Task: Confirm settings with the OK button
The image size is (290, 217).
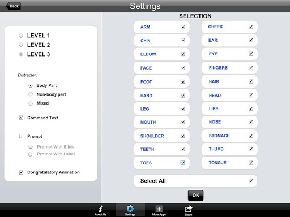Action: tap(195, 196)
